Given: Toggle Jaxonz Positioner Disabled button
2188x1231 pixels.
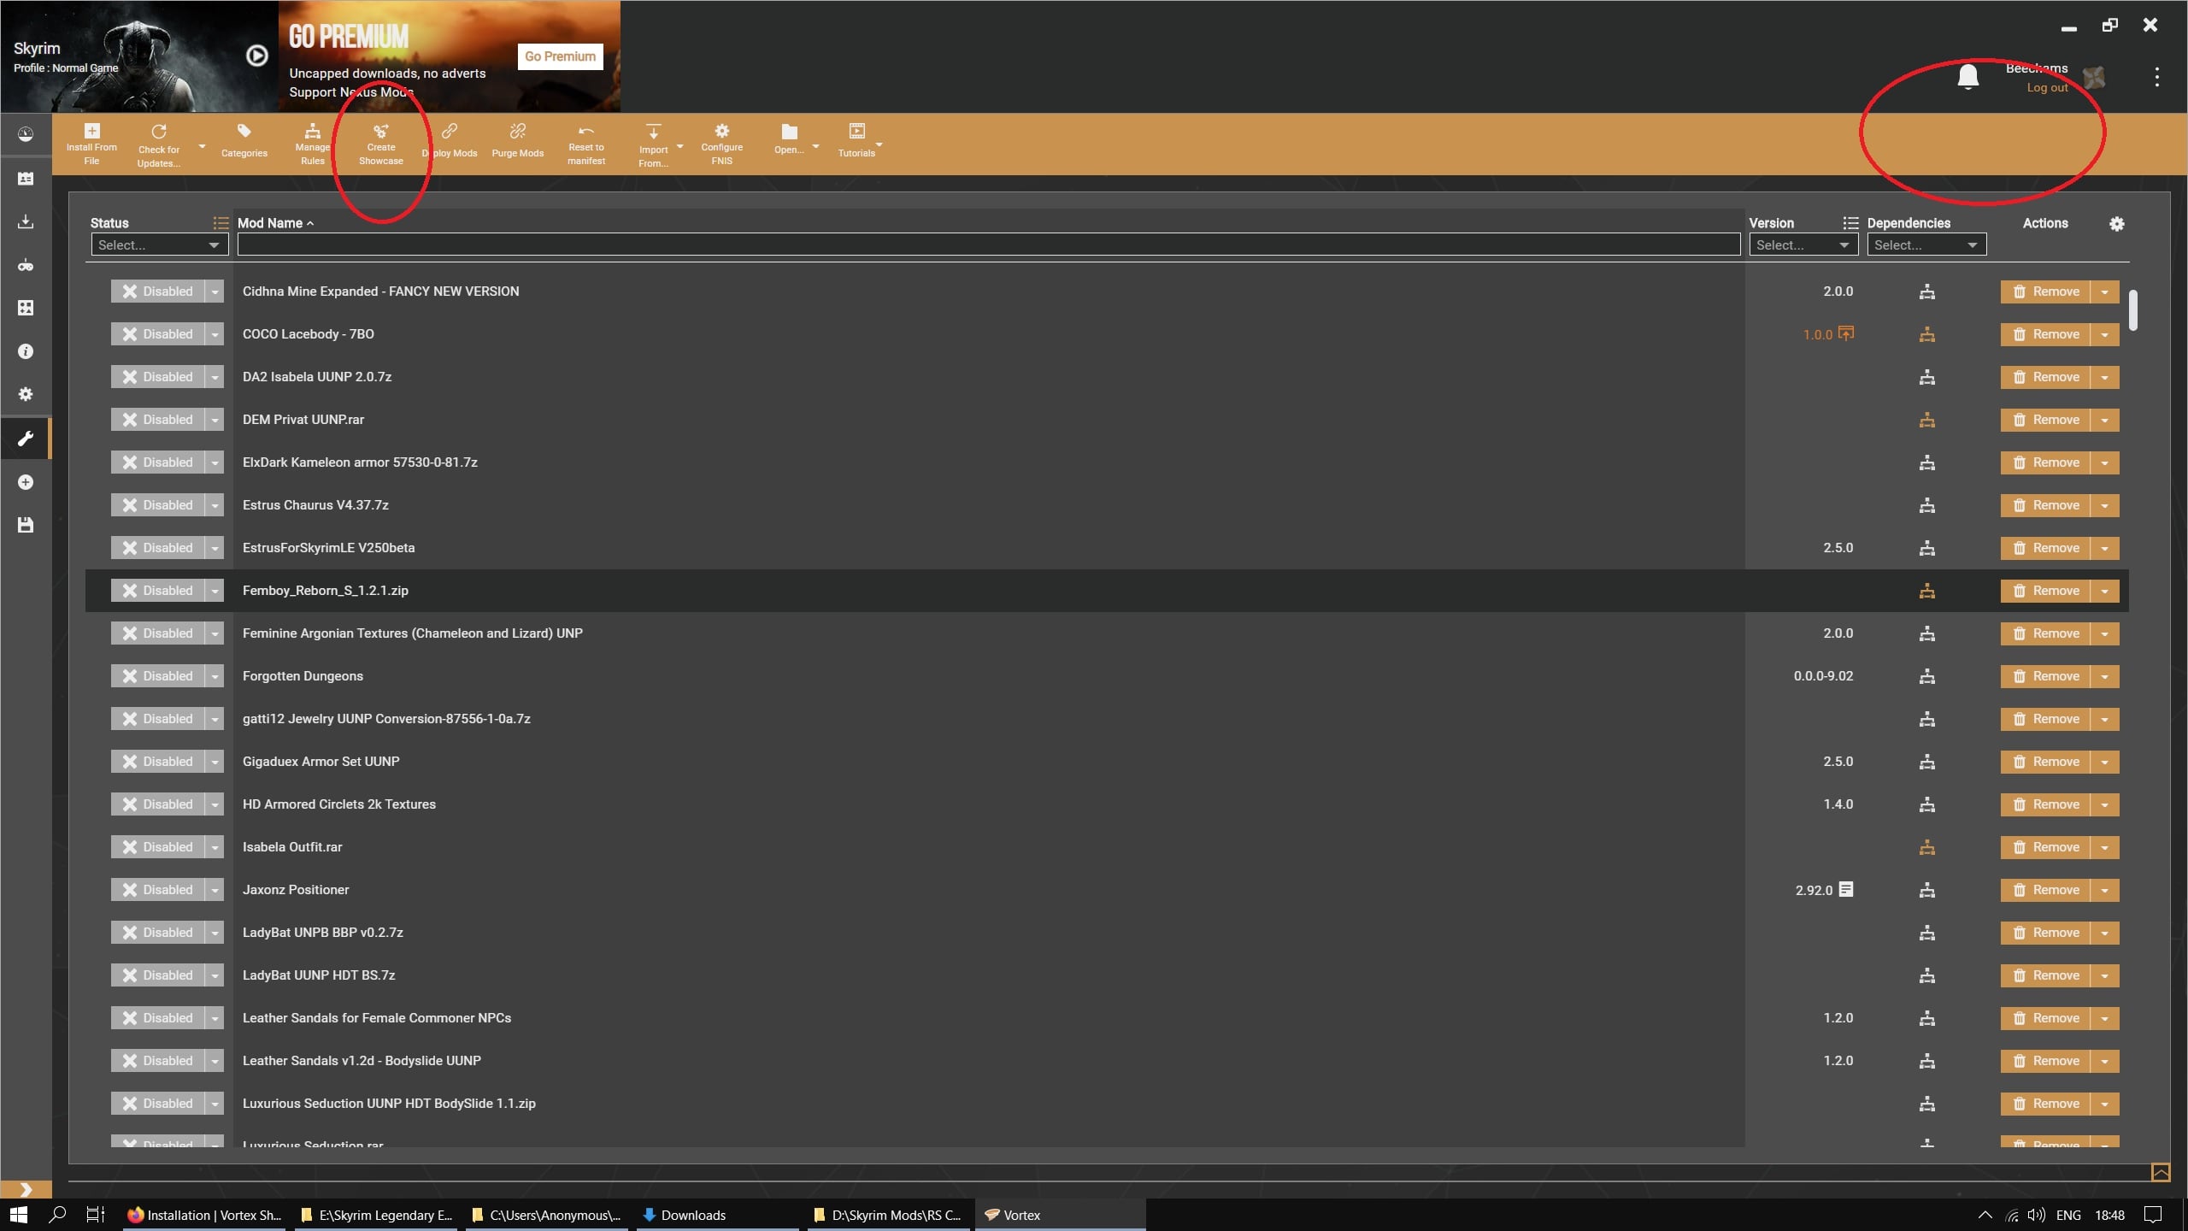Looking at the screenshot, I should click(x=158, y=890).
